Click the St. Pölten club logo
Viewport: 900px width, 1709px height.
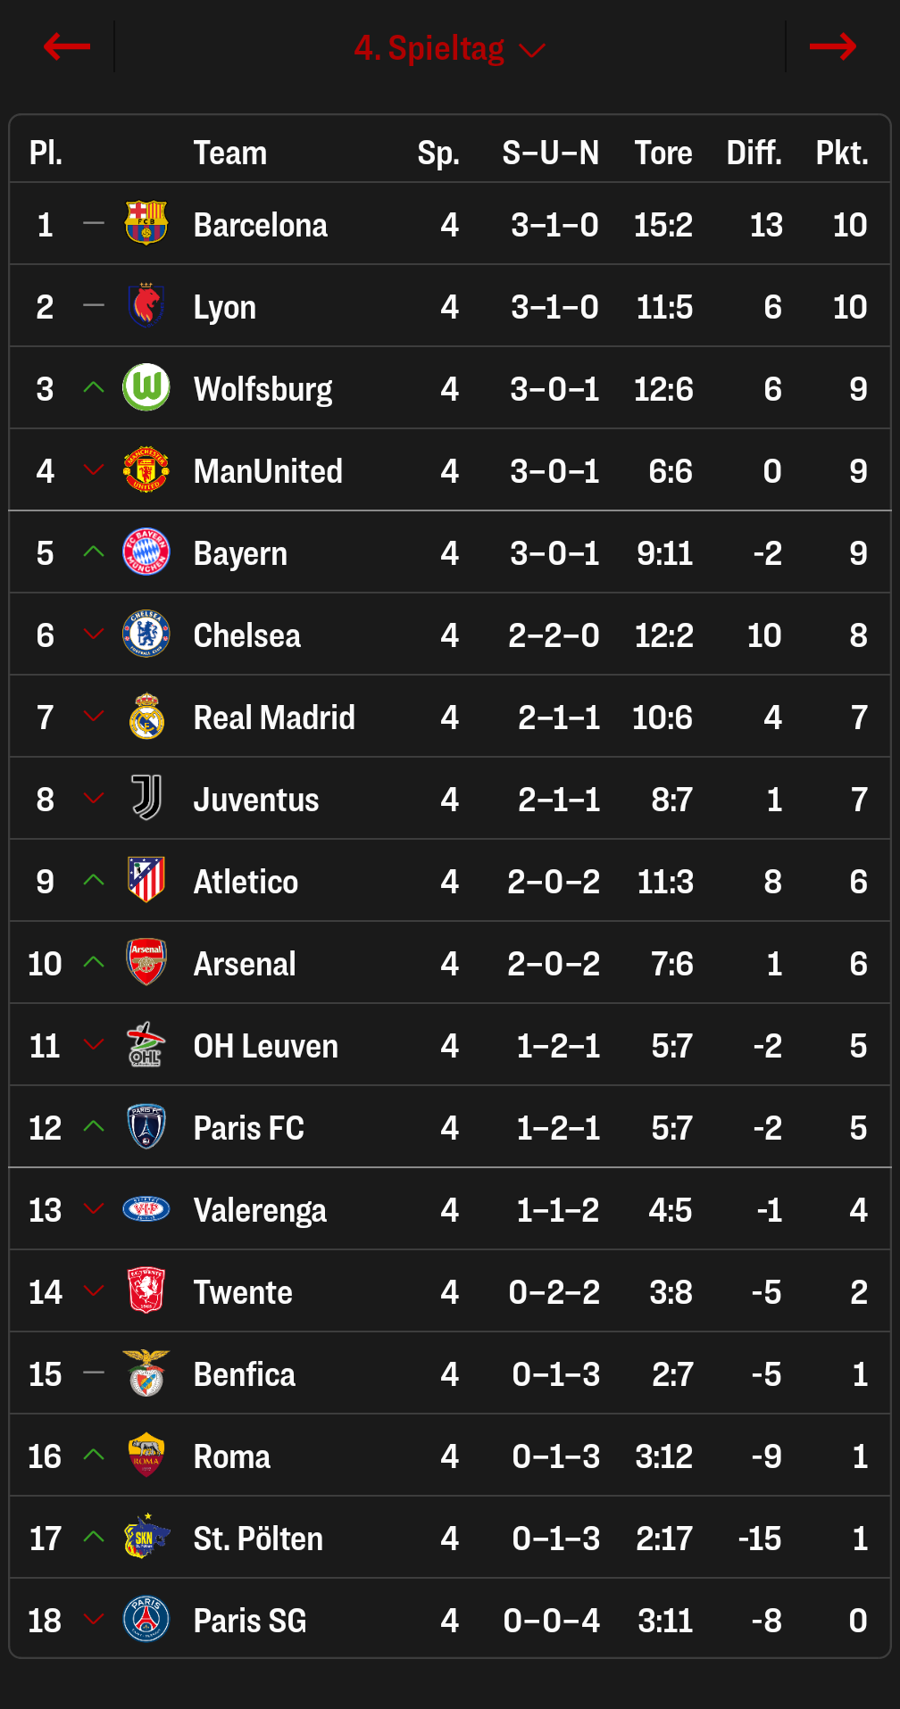click(x=146, y=1538)
